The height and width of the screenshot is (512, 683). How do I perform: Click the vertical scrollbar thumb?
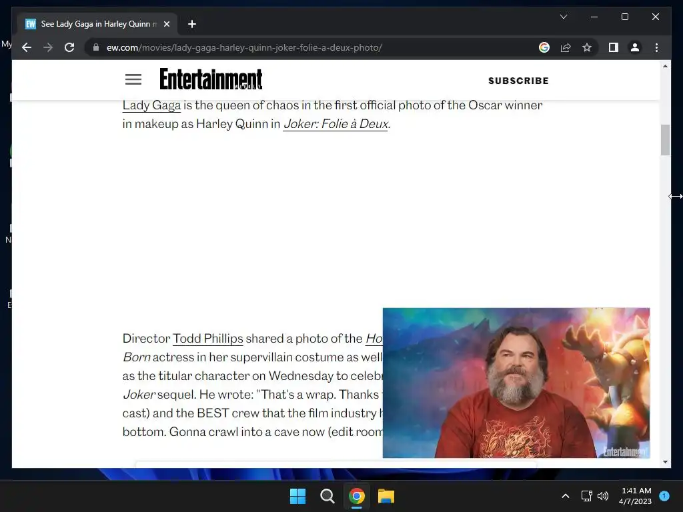point(665,140)
